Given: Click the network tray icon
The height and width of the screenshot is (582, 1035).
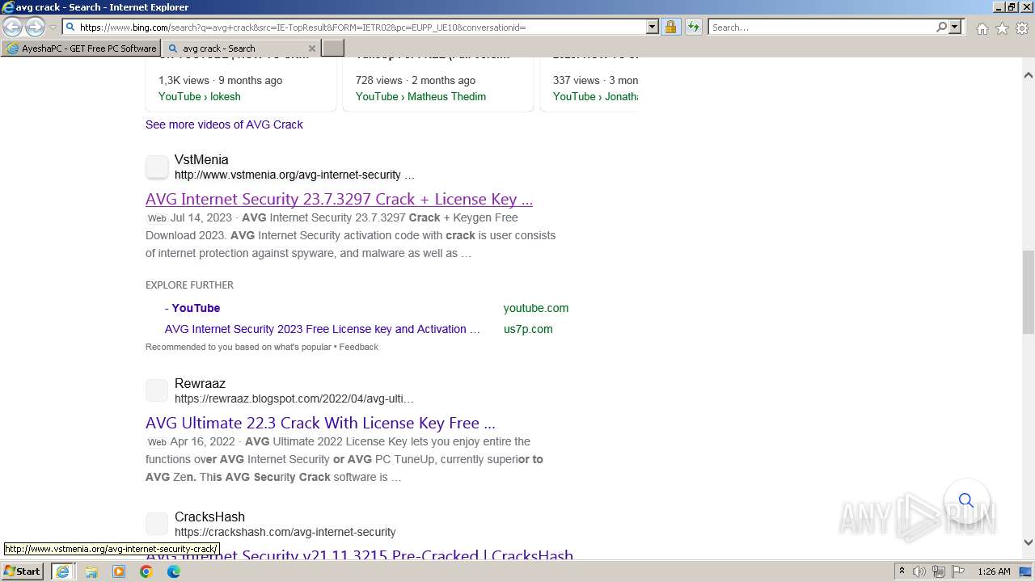Looking at the screenshot, I should coord(939,571).
